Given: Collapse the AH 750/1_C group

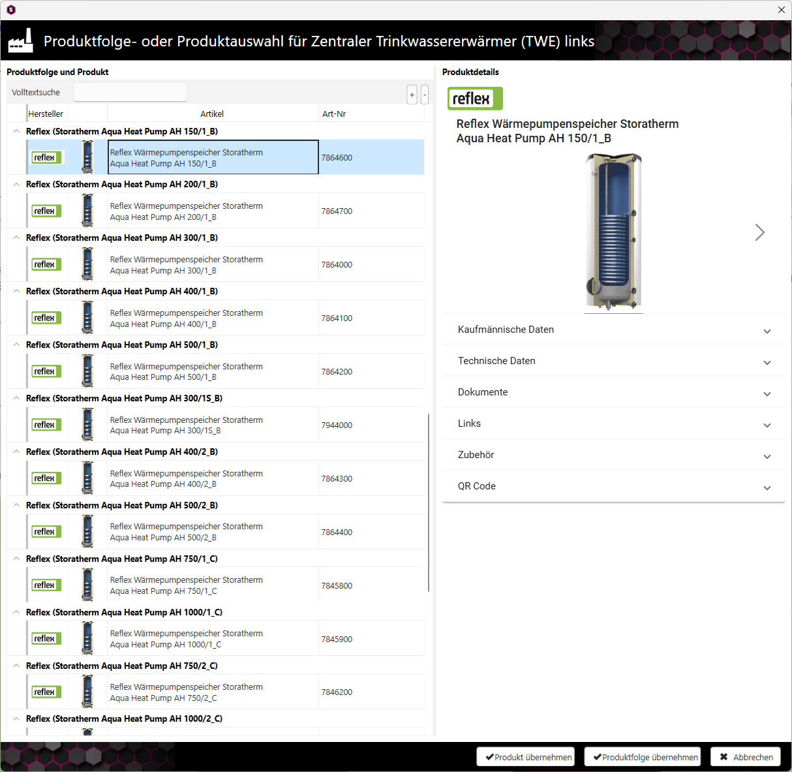Looking at the screenshot, I should [x=16, y=559].
